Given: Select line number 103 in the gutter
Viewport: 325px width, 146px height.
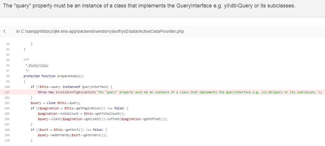Looking at the screenshot, I should (7, 103).
